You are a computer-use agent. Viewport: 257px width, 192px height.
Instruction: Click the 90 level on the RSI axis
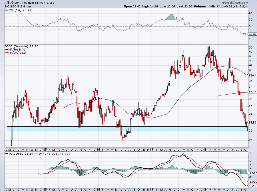(x=251, y=13)
